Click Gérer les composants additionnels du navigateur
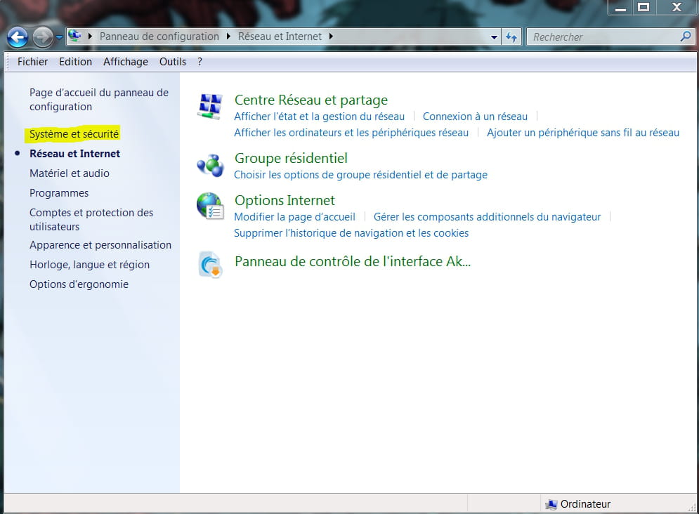The width and height of the screenshot is (699, 514). 487,217
